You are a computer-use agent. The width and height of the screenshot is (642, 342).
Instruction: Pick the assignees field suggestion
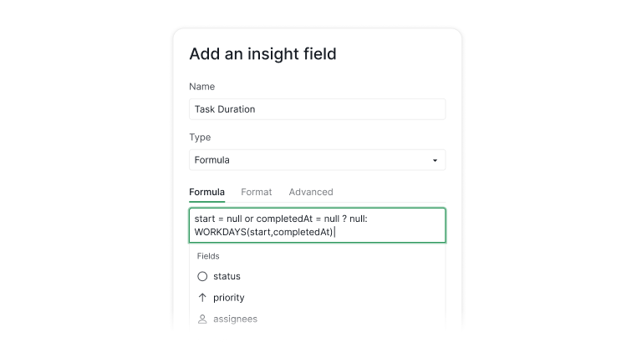tap(235, 319)
